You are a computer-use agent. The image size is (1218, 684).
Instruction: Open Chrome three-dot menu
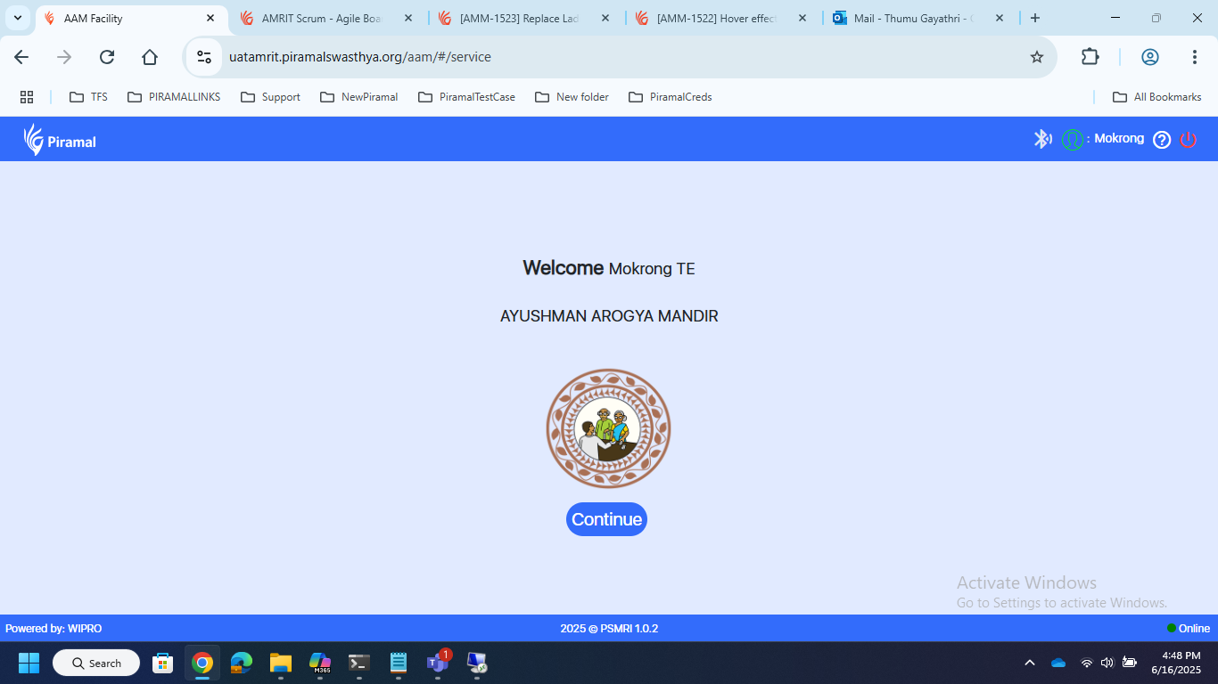tap(1195, 57)
